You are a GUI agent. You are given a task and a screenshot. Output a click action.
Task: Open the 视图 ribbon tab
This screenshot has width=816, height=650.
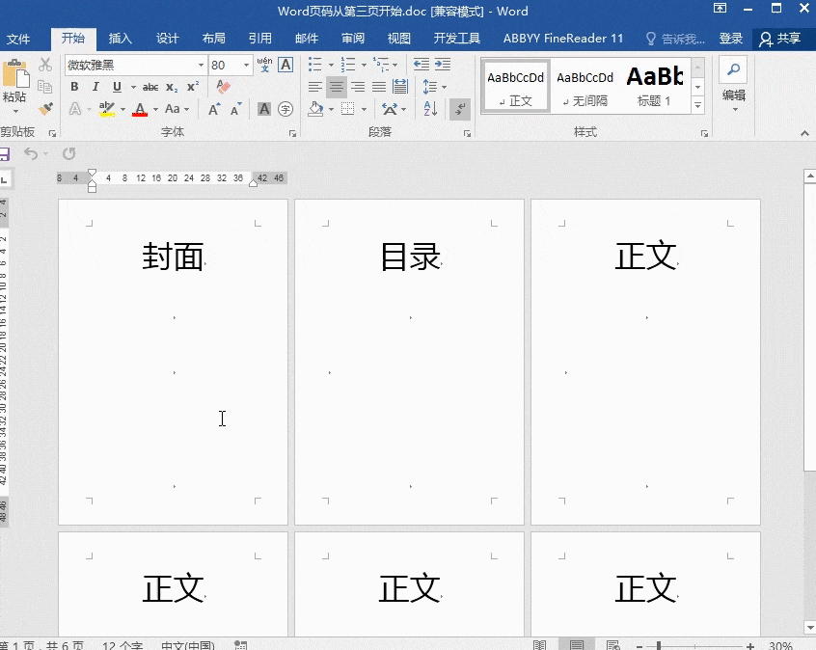click(398, 39)
